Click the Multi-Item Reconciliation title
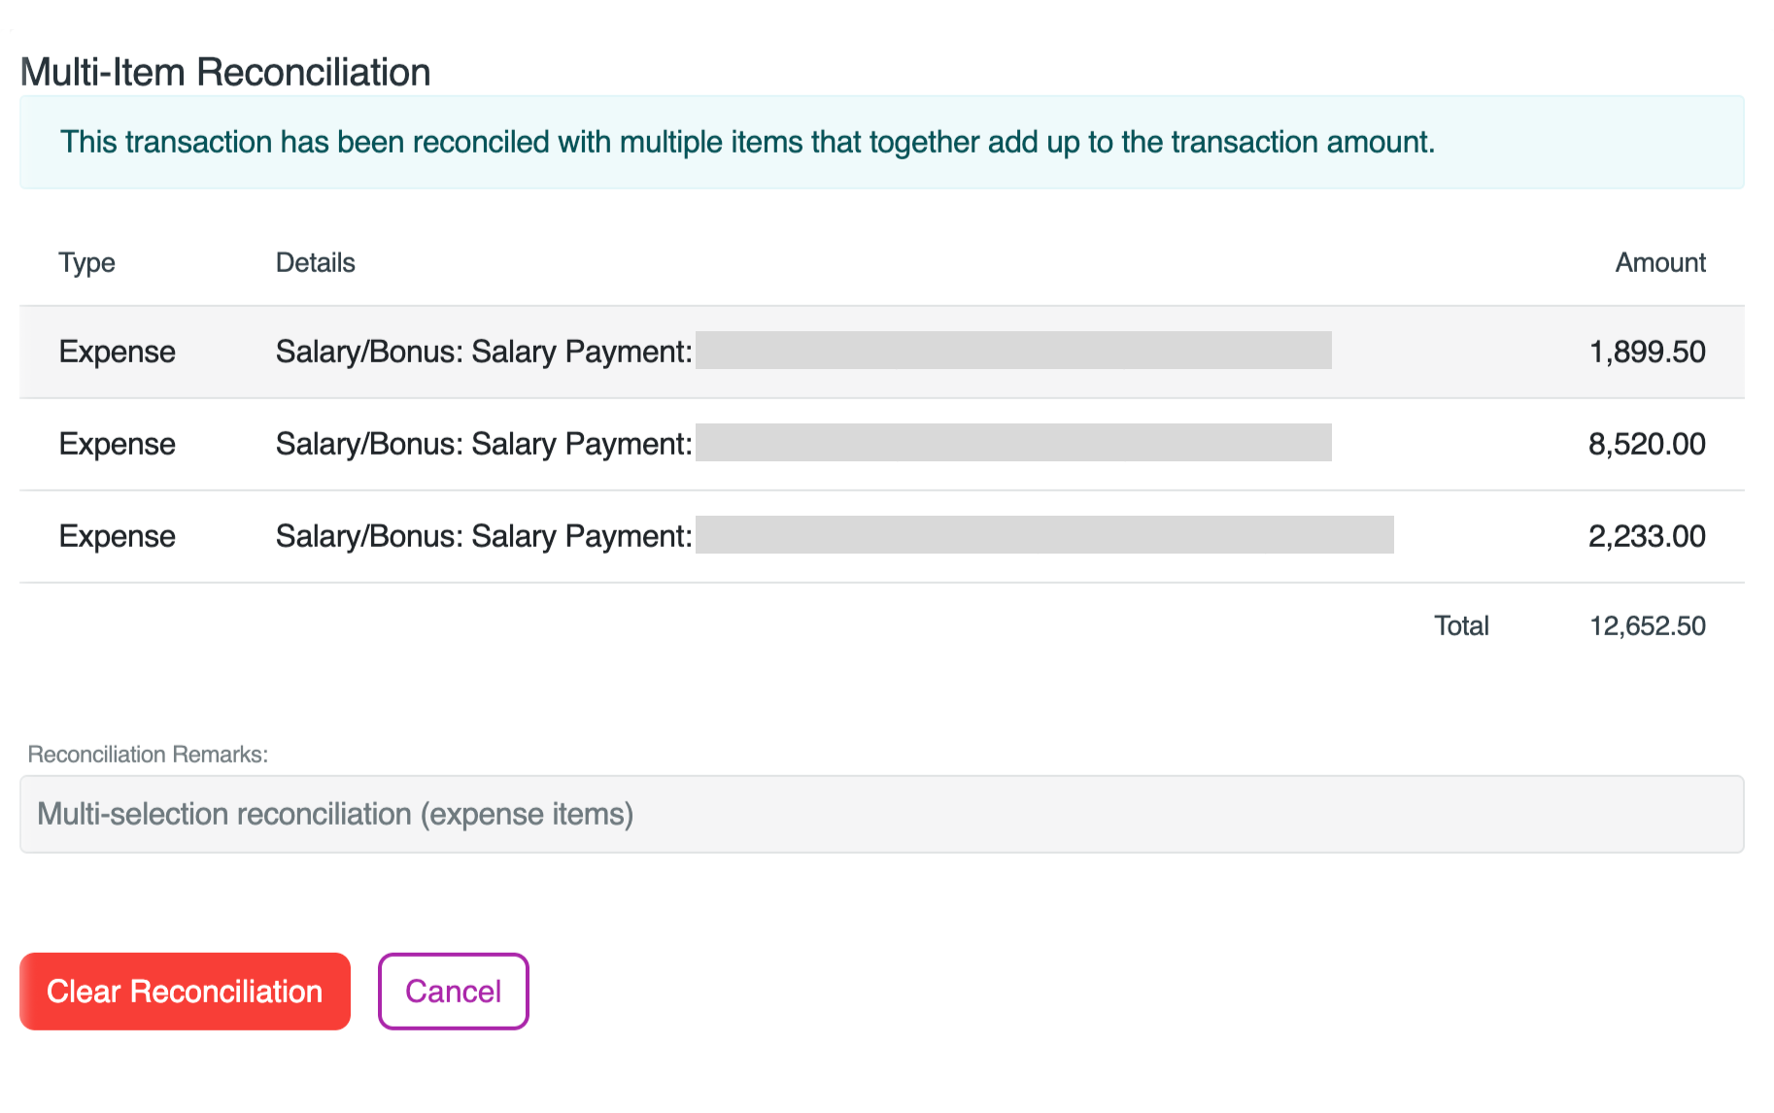Screen dimensions: 1774x1113 (225, 71)
